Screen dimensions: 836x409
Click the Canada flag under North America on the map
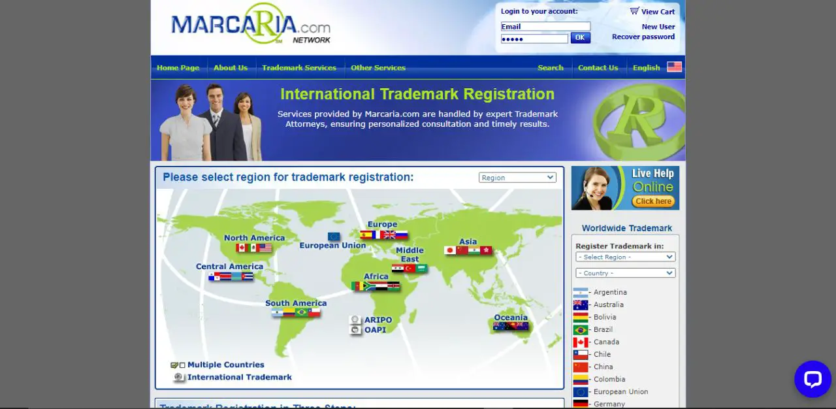click(x=242, y=248)
